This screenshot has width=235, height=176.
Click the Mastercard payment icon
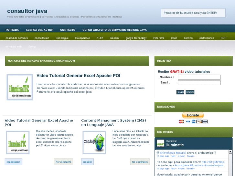[181, 121]
